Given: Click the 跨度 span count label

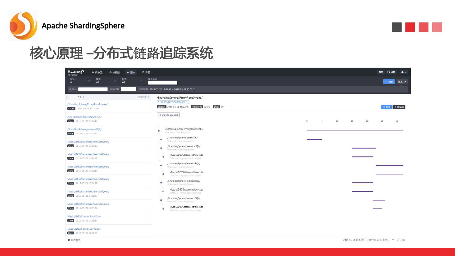Looking at the screenshot, I should click(216, 107).
